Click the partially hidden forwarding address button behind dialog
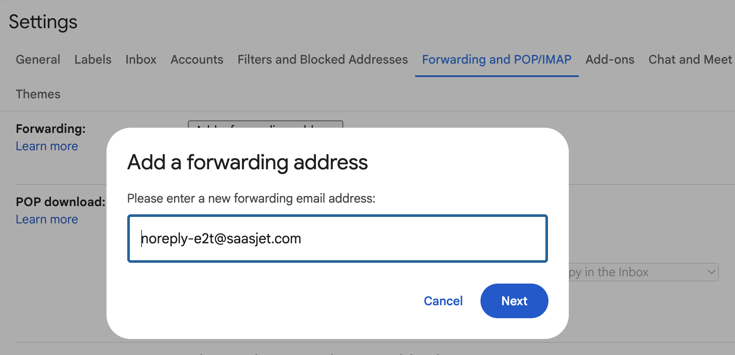Screen dimensions: 735x355 265,125
